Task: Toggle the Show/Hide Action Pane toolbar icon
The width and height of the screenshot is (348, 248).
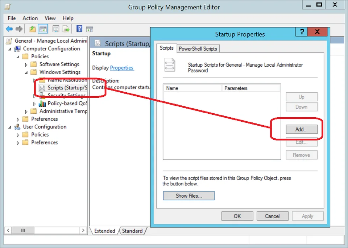Action: (90, 29)
